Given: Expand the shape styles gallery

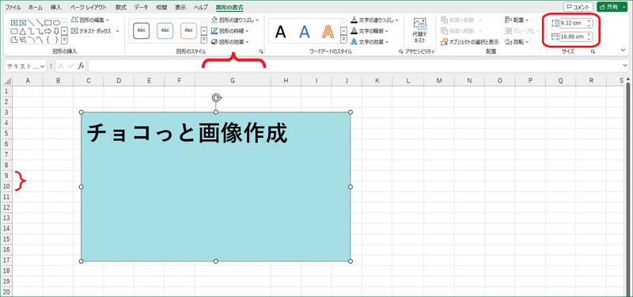Looking at the screenshot, I should [x=204, y=39].
